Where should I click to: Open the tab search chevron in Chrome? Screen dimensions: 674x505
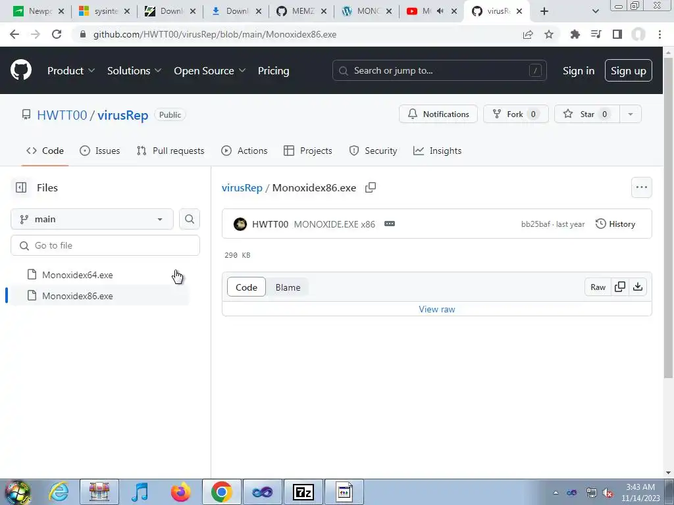595,12
